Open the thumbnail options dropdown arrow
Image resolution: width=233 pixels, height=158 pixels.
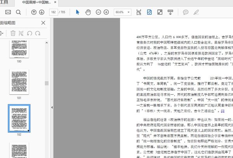click(3, 34)
